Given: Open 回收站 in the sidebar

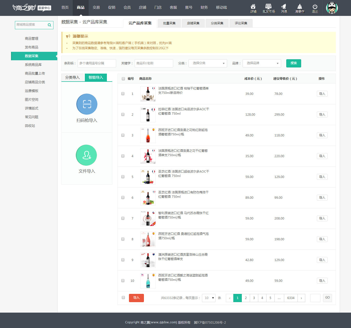Looking at the screenshot, I should (30, 126).
